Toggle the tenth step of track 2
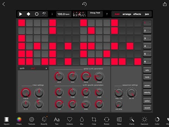The image size is (169, 127). [91, 31]
